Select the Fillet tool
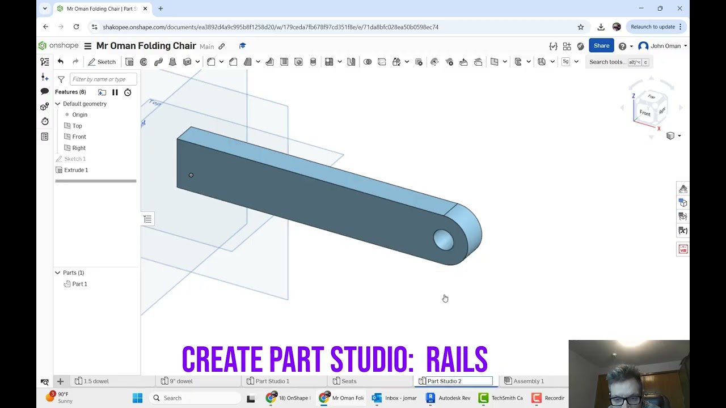This screenshot has width=726, height=408. click(x=211, y=62)
